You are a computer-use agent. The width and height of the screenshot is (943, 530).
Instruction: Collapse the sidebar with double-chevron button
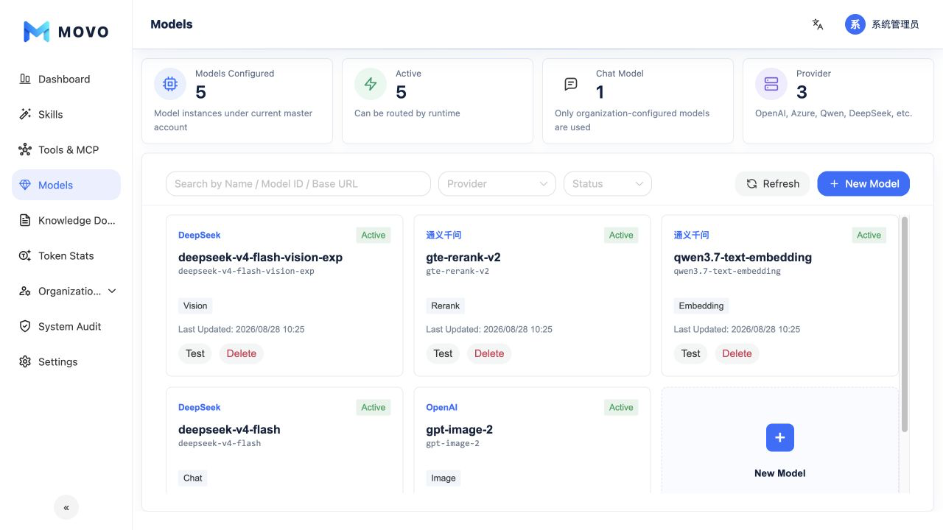pos(66,507)
